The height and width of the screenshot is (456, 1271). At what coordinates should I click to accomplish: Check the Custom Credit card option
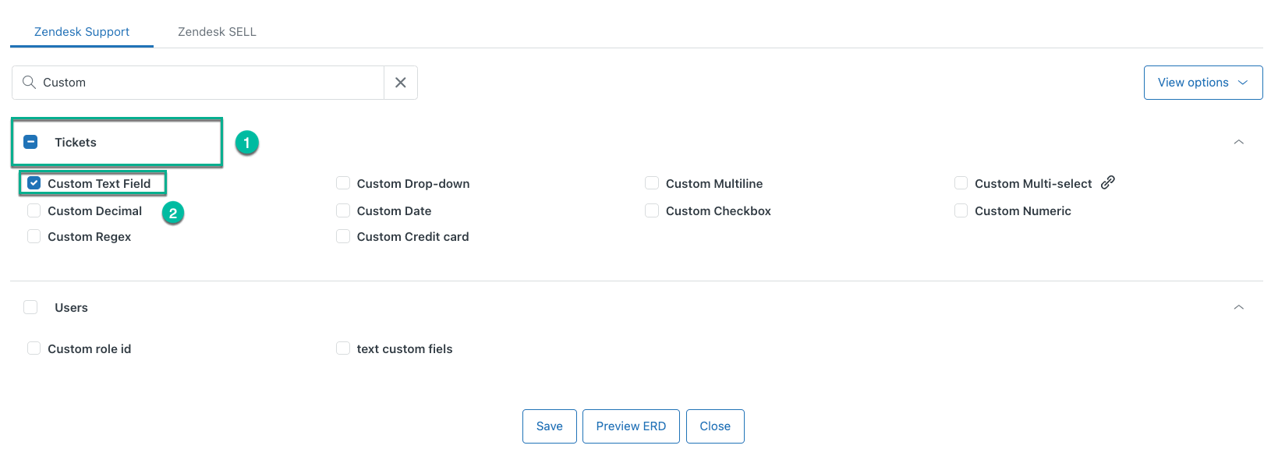coord(343,236)
